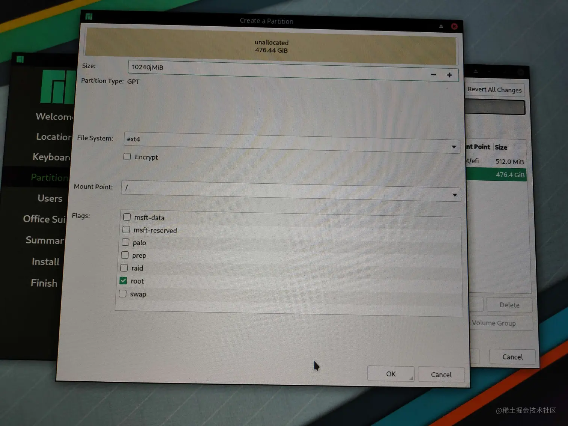Click the GPT partition type value
Screen dimensions: 568x426
coord(133,82)
